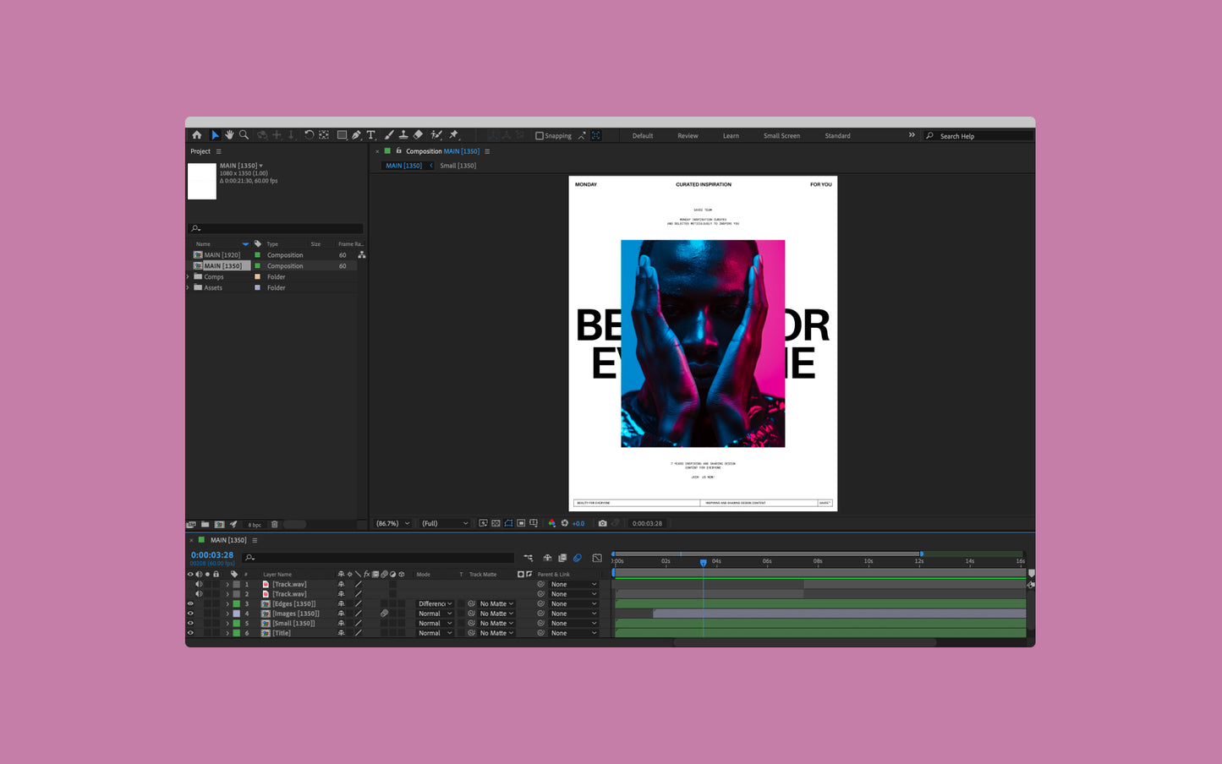Pick the Eraser tool
The width and height of the screenshot is (1222, 764).
tap(418, 135)
